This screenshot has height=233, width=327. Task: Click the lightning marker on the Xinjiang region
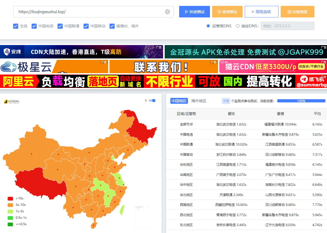pos(32,154)
